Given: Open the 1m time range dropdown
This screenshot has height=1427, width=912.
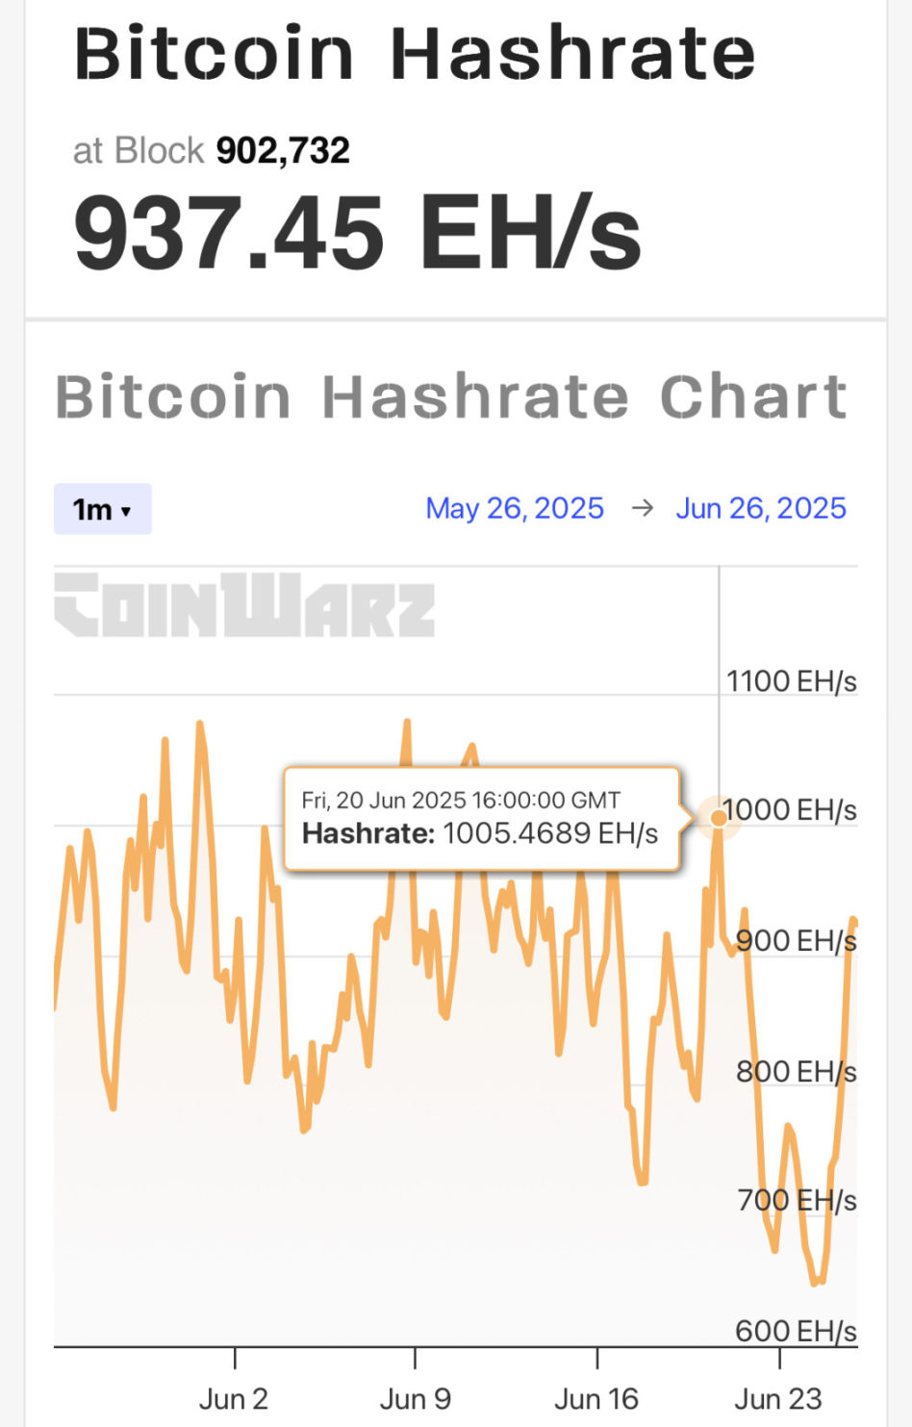Looking at the screenshot, I should 102,509.
